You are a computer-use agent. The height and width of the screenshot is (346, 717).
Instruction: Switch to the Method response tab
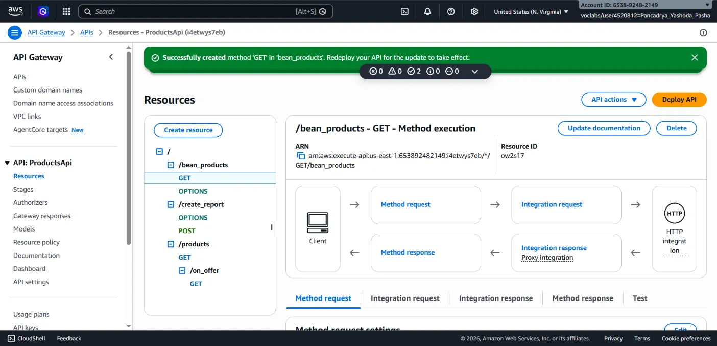click(583, 298)
